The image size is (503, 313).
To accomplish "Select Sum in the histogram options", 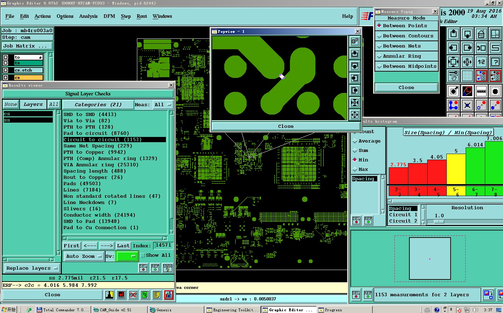I will (x=360, y=151).
